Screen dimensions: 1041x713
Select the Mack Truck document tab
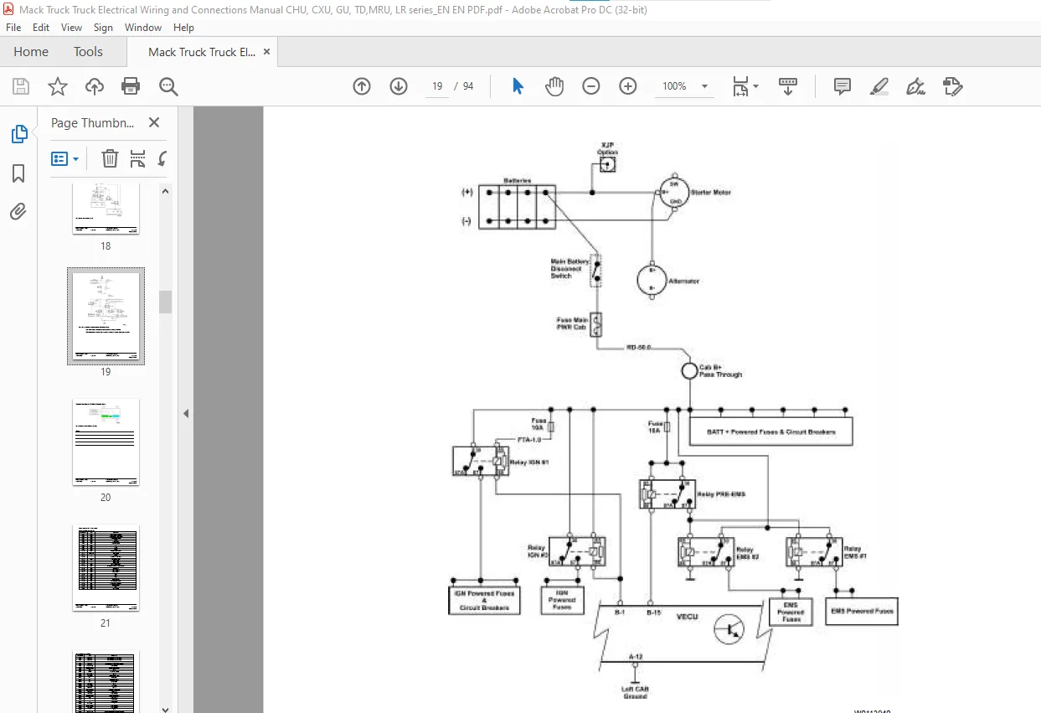(x=202, y=52)
